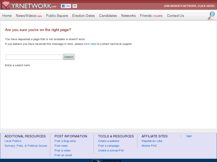Click the 5K like count bubble
Screen dimensions: 217x162
click(x=75, y=6)
